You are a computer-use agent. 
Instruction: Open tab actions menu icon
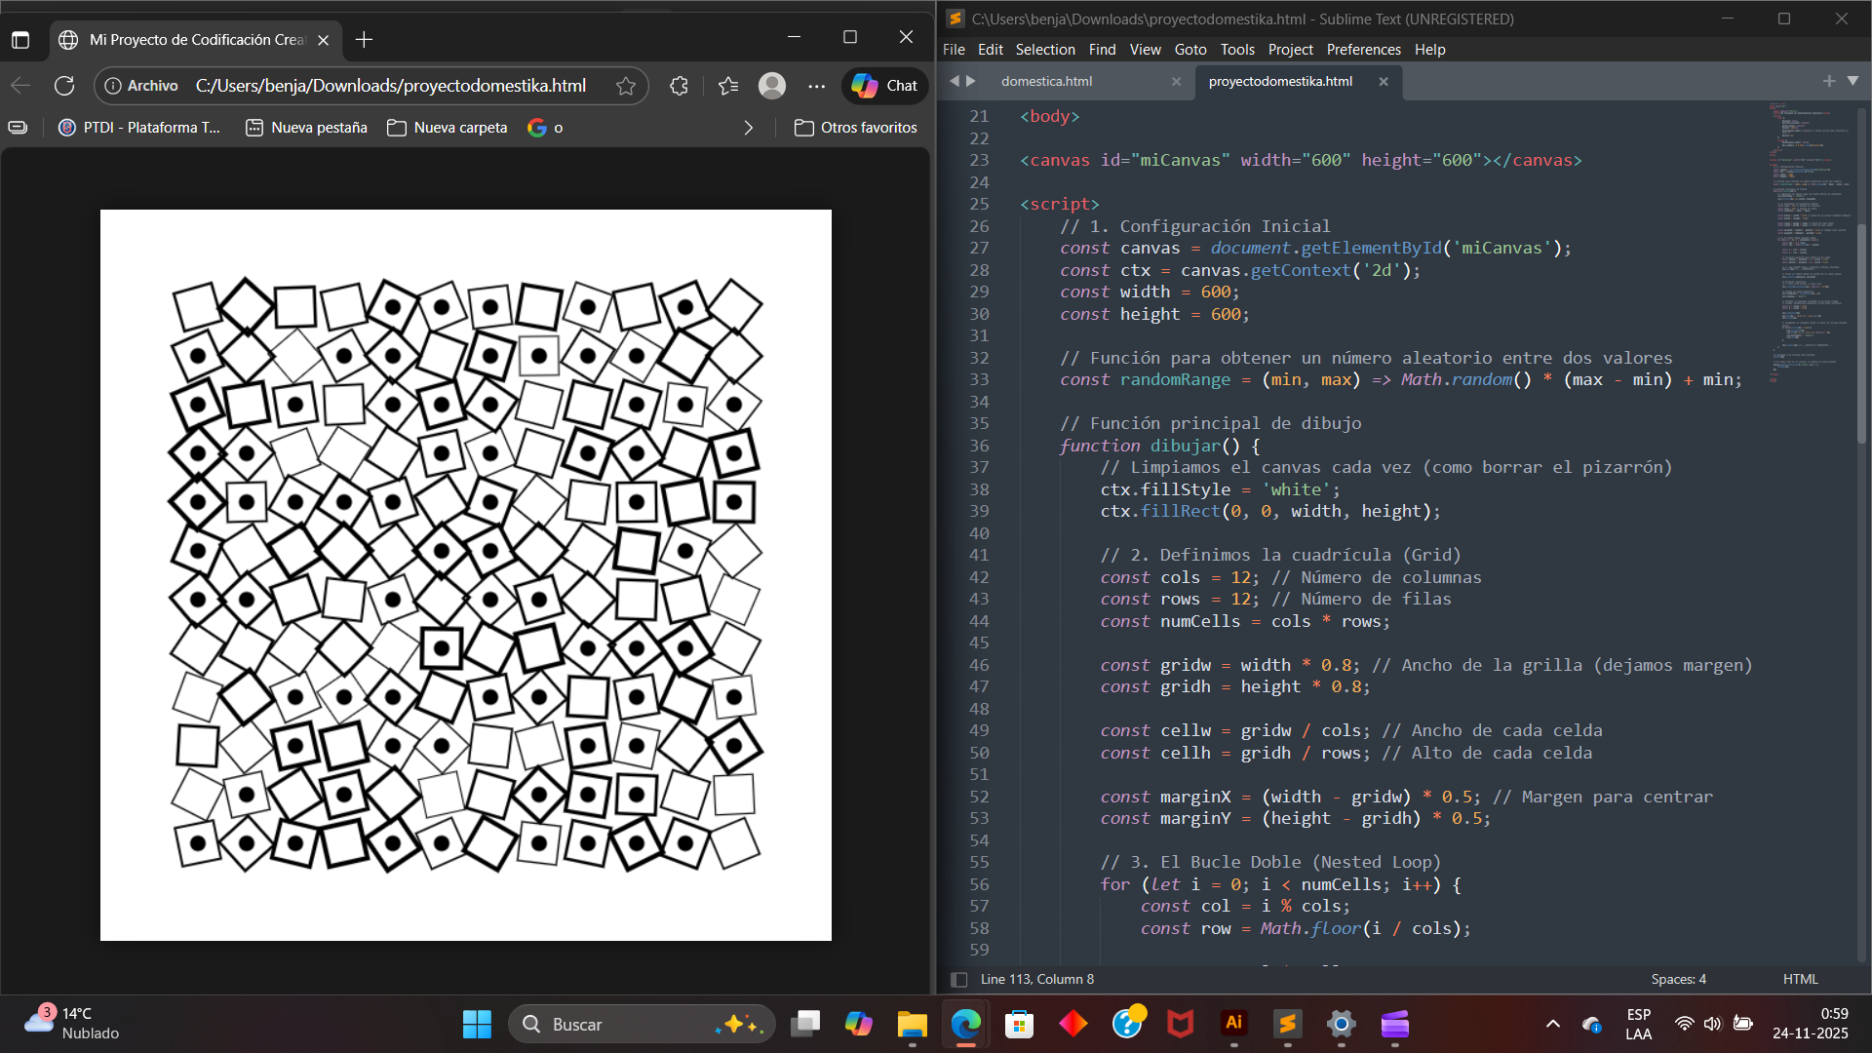click(x=20, y=40)
